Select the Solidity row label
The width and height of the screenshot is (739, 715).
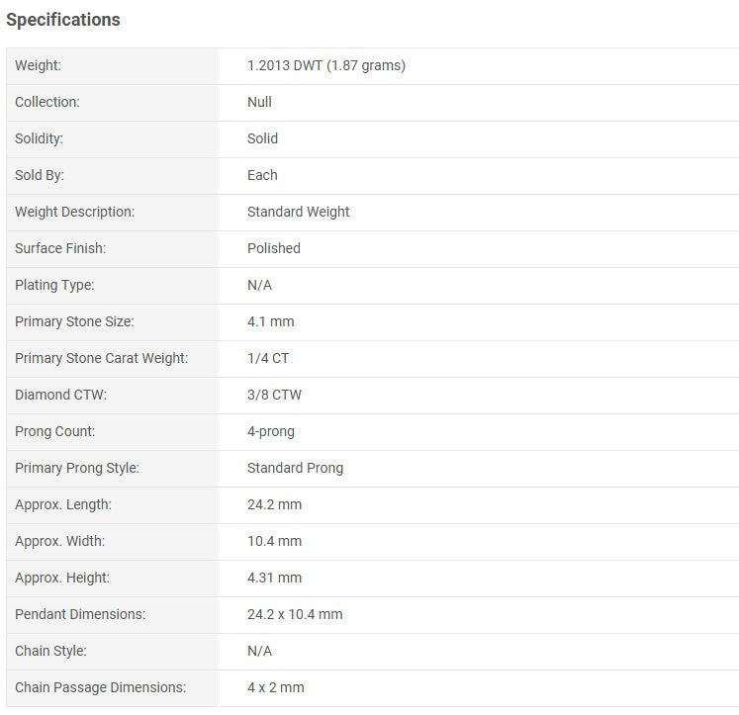click(39, 138)
